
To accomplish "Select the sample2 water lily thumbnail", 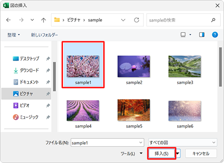I will [134, 66].
